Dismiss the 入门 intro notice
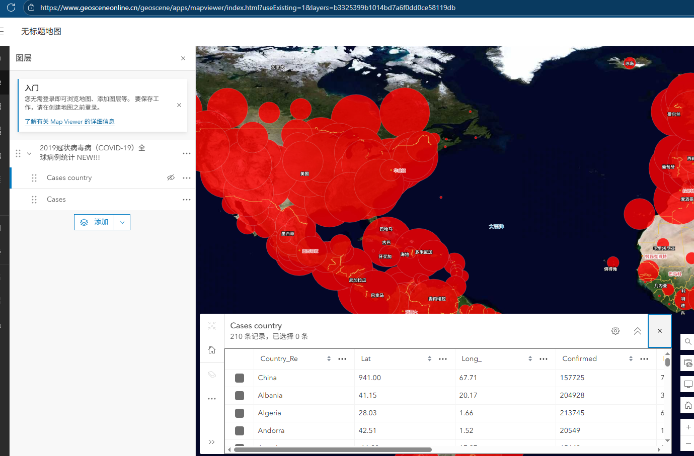The image size is (694, 456). [179, 105]
